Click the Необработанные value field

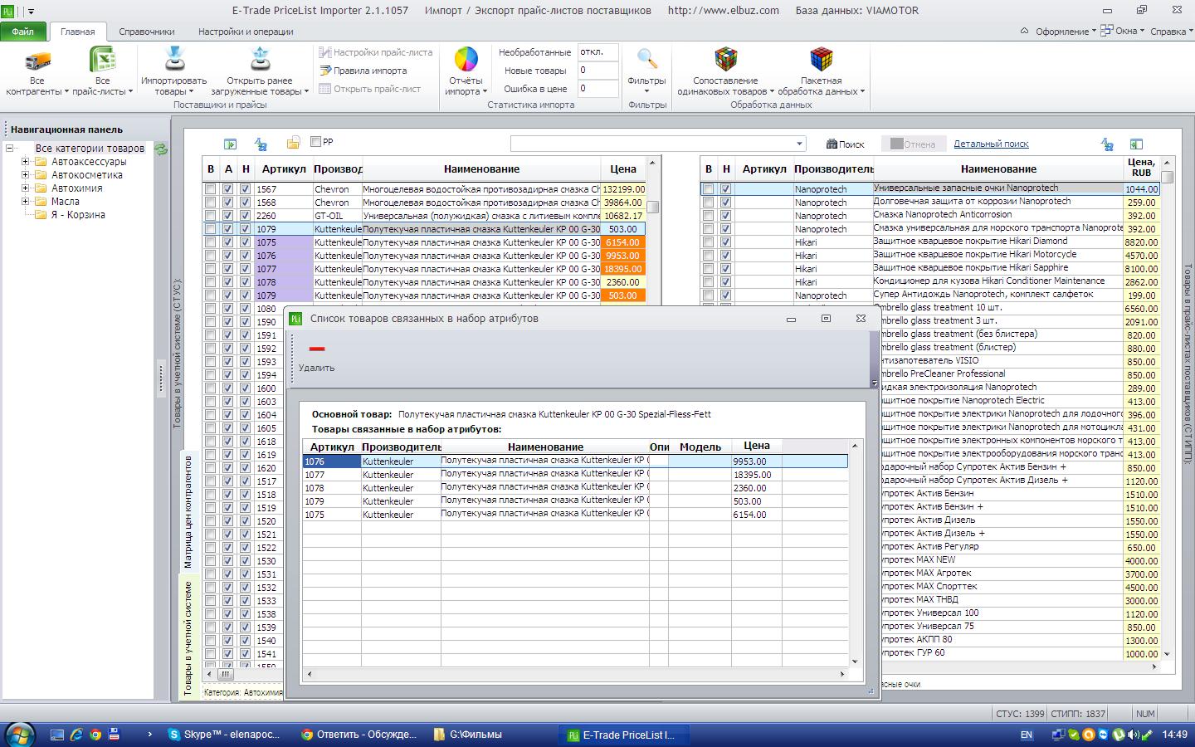597,52
